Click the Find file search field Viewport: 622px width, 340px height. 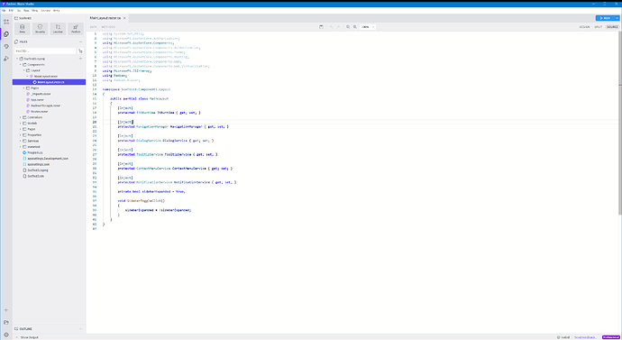[45, 51]
